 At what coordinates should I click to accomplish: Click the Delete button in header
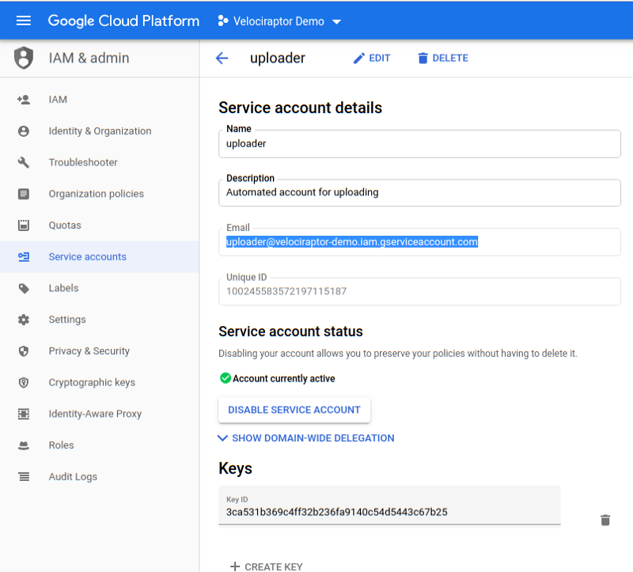point(442,58)
